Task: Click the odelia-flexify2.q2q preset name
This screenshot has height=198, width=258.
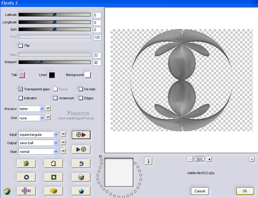Action: [201, 173]
